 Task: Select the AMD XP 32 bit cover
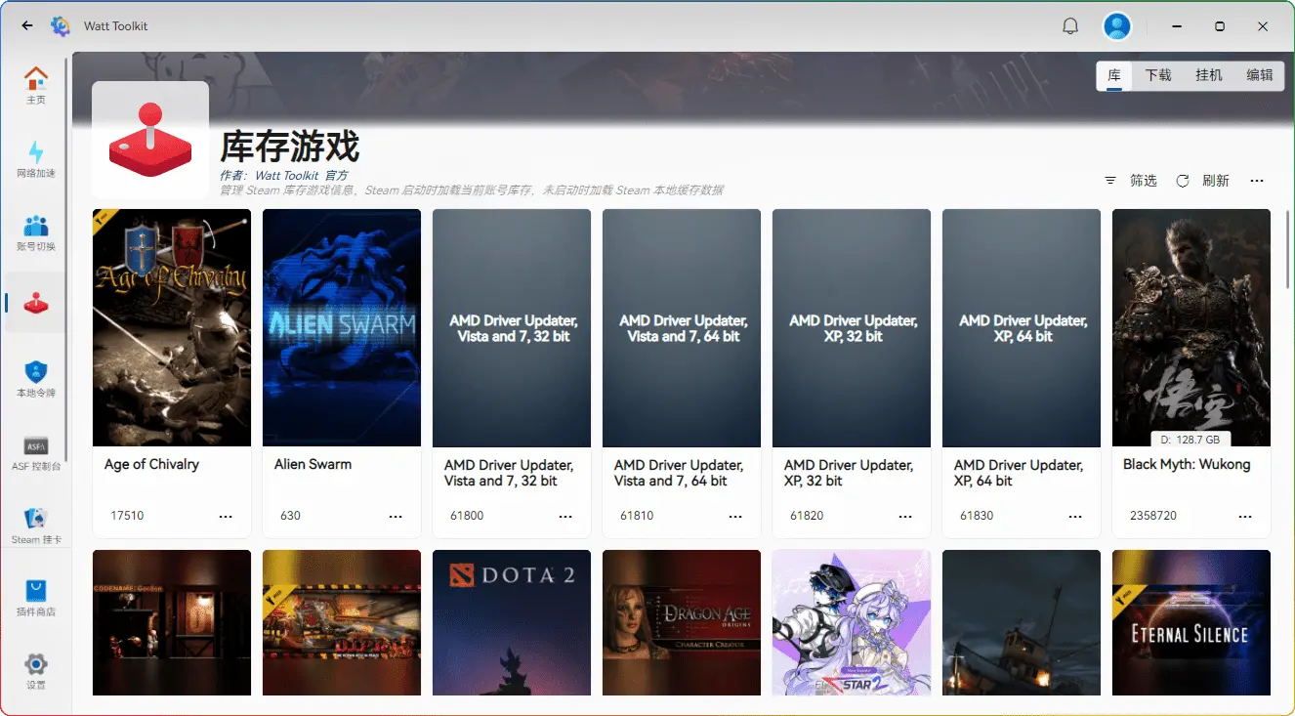[852, 327]
